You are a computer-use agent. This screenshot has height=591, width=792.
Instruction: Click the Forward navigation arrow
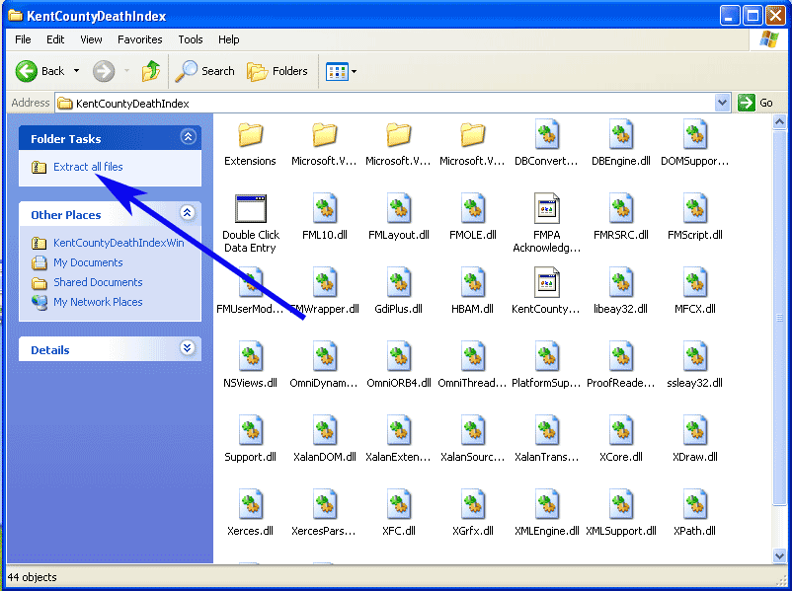coord(104,71)
